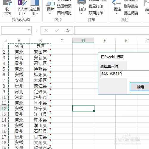
Task: Click the 定位引用 icon
Action: (35, 3)
